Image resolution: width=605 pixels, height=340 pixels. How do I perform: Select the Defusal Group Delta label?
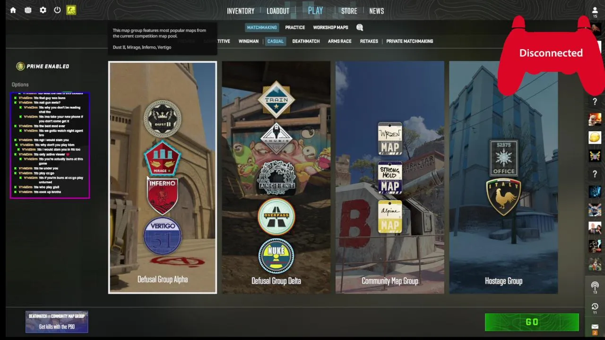point(276,281)
